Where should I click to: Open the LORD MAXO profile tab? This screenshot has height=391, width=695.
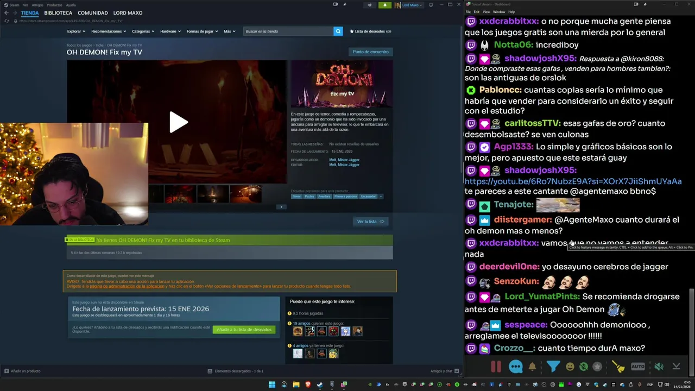128,13
